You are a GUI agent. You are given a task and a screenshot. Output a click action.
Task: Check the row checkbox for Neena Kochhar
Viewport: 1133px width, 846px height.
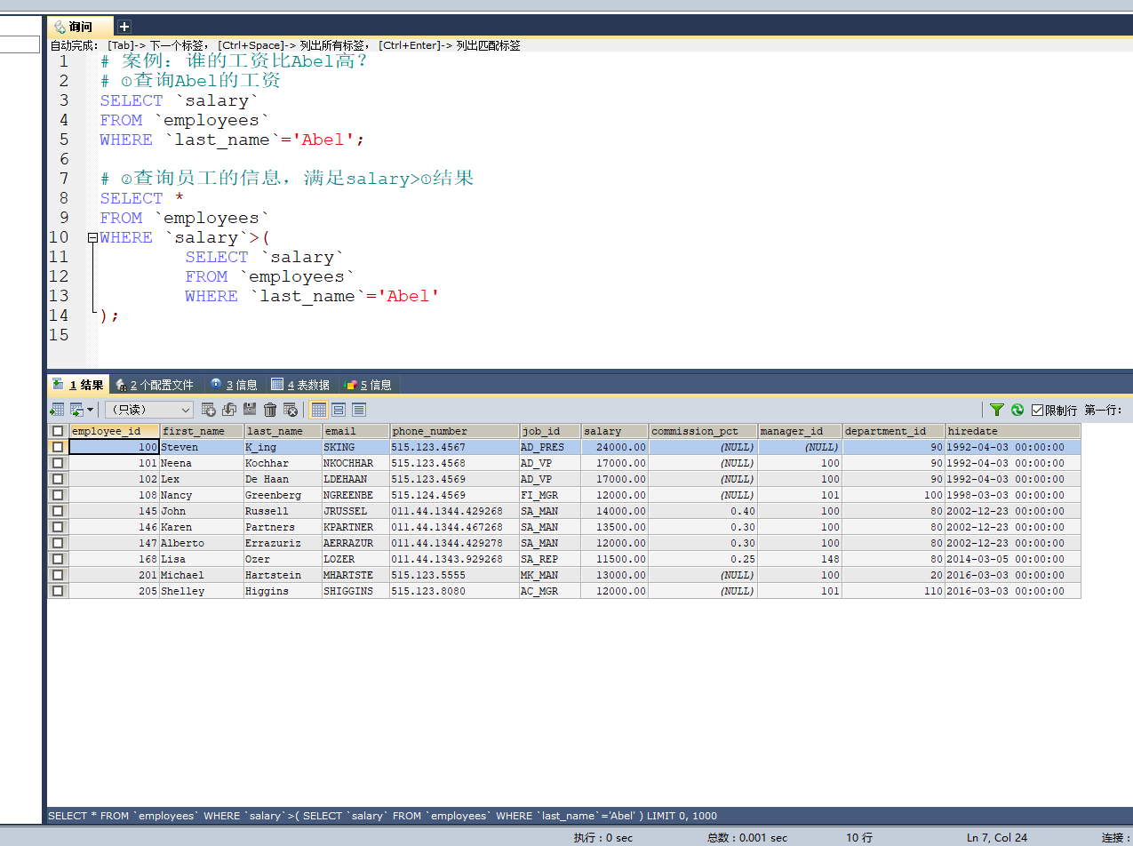click(x=58, y=463)
